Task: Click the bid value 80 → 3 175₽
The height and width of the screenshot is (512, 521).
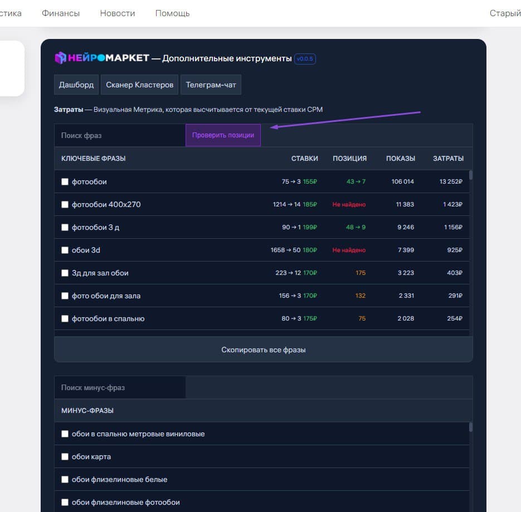Action: pyautogui.click(x=299, y=318)
